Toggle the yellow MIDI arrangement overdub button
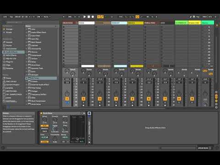This screenshot has width=220, height=165. tap(99, 16)
